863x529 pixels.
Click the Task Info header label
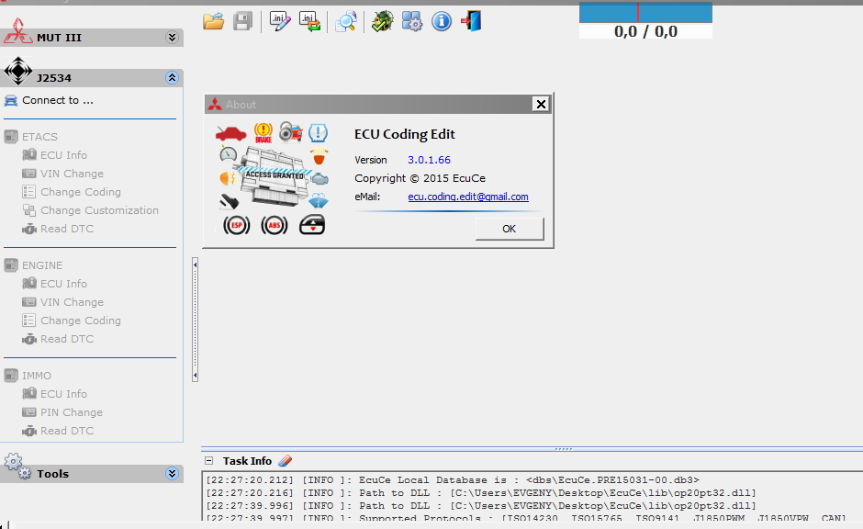pos(247,461)
